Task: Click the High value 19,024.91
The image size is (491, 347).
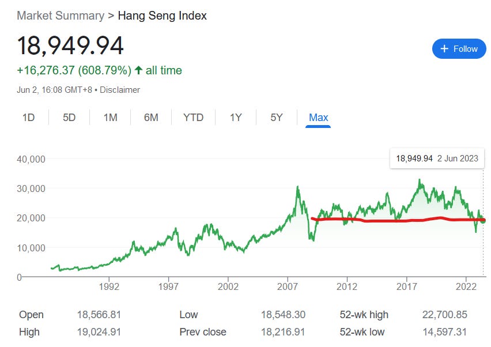Action: pyautogui.click(x=99, y=331)
